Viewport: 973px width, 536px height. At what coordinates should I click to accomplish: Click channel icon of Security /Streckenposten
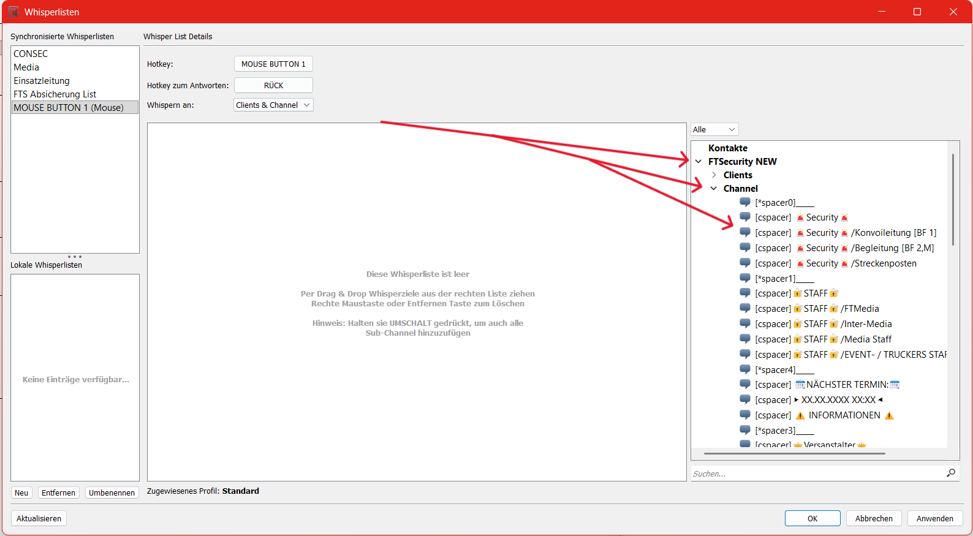(744, 263)
